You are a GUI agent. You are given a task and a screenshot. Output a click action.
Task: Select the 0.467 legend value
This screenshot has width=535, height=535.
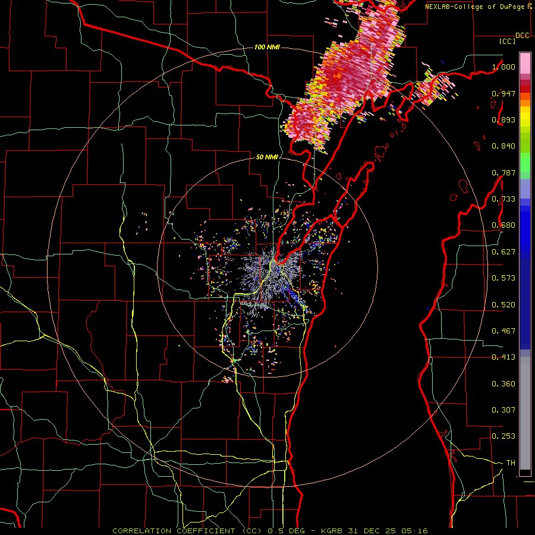503,331
